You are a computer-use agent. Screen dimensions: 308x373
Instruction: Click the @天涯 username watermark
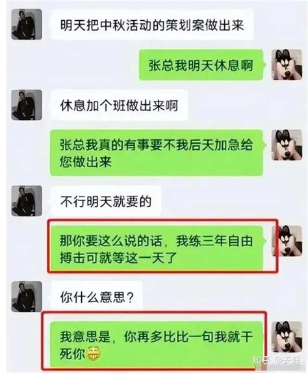(287, 360)
